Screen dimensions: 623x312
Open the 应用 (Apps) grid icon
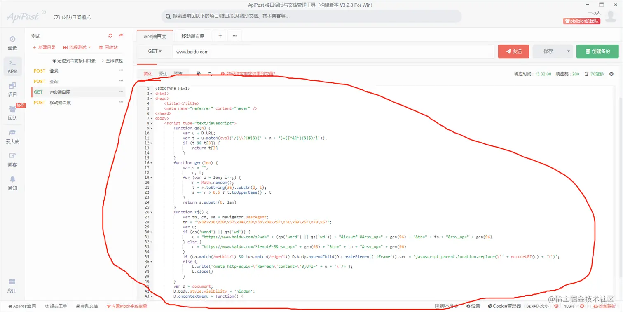pos(12,286)
